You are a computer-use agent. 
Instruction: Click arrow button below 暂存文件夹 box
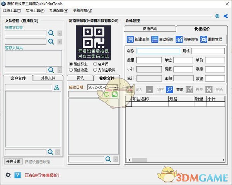coord(60,70)
